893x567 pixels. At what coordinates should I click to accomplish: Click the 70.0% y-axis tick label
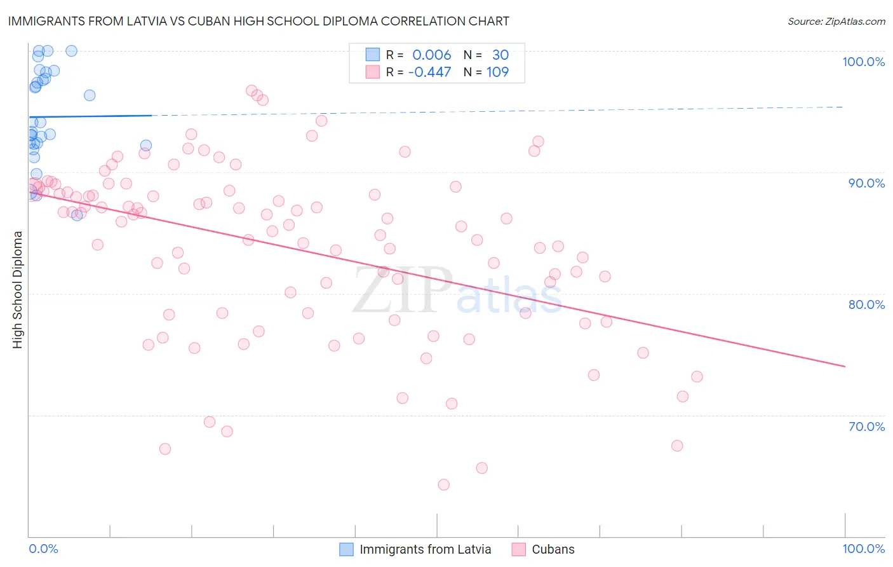[867, 426]
